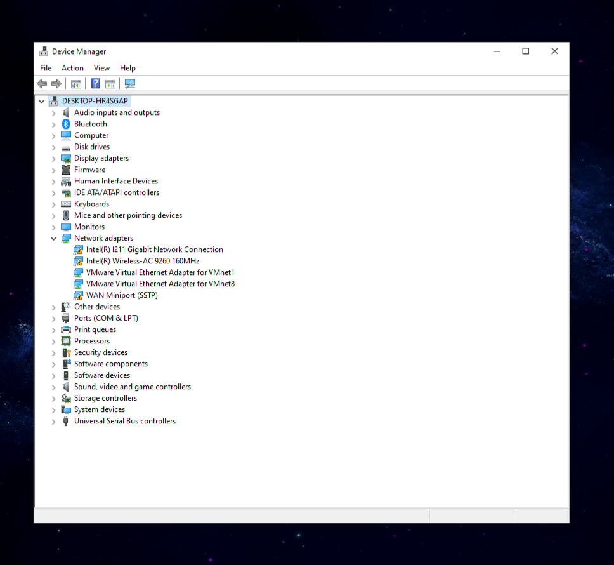Open the Action menu
This screenshot has width=614, height=565.
pyautogui.click(x=72, y=68)
